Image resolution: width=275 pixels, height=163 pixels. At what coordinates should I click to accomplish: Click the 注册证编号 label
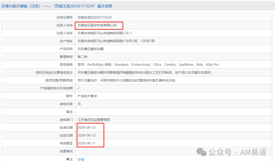pos(64,17)
